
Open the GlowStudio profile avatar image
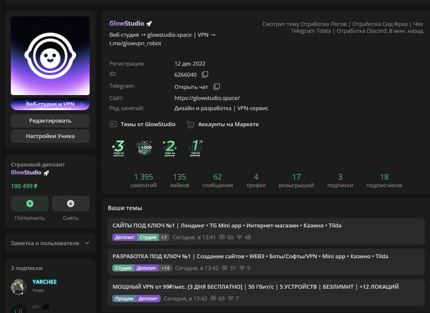point(50,56)
